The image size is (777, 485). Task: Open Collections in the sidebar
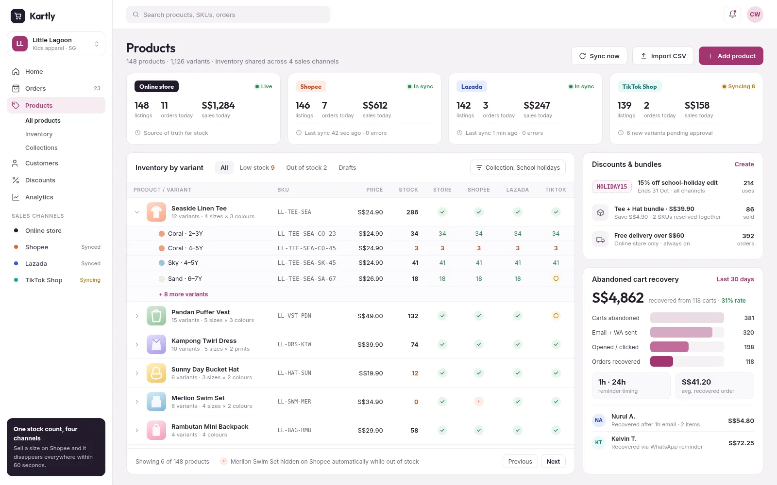pos(41,148)
